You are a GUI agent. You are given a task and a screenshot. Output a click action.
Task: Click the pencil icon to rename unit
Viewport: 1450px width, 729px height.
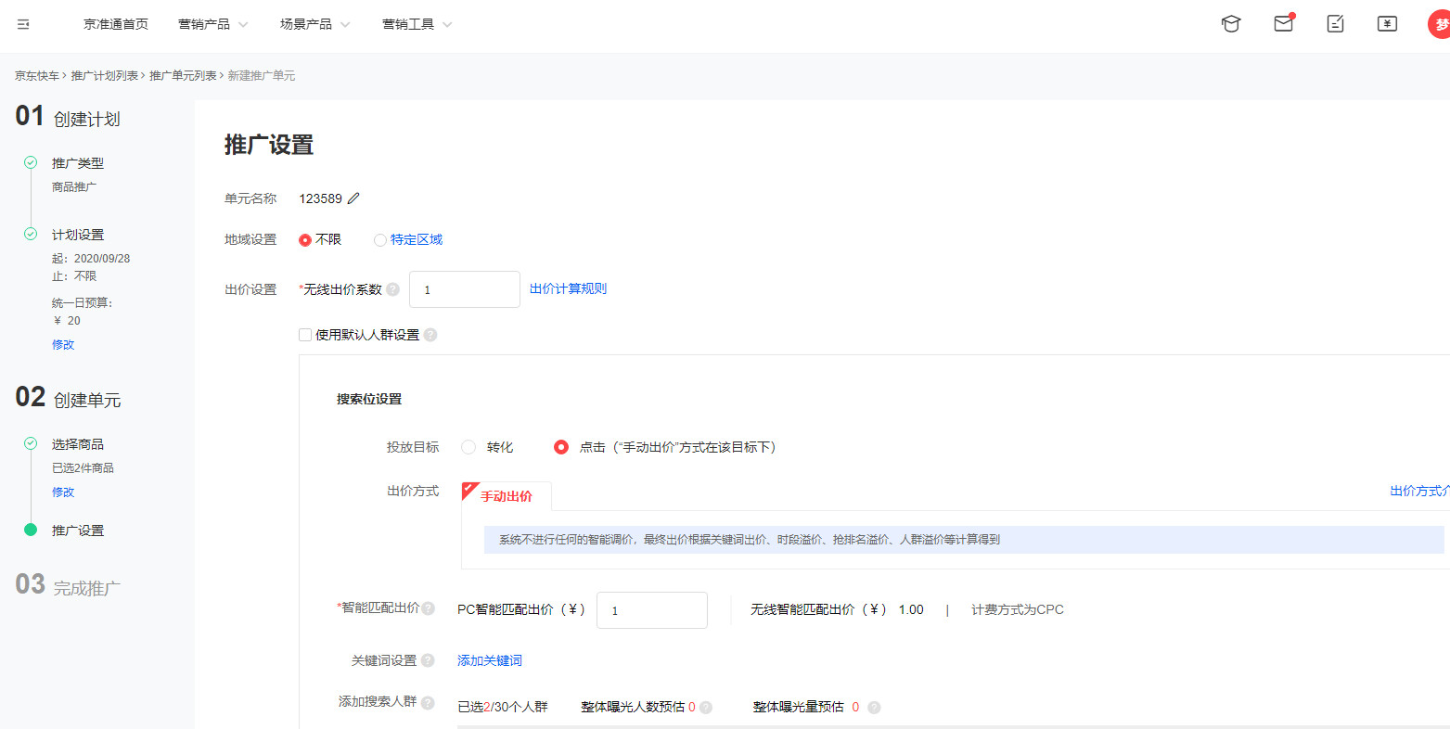point(353,198)
